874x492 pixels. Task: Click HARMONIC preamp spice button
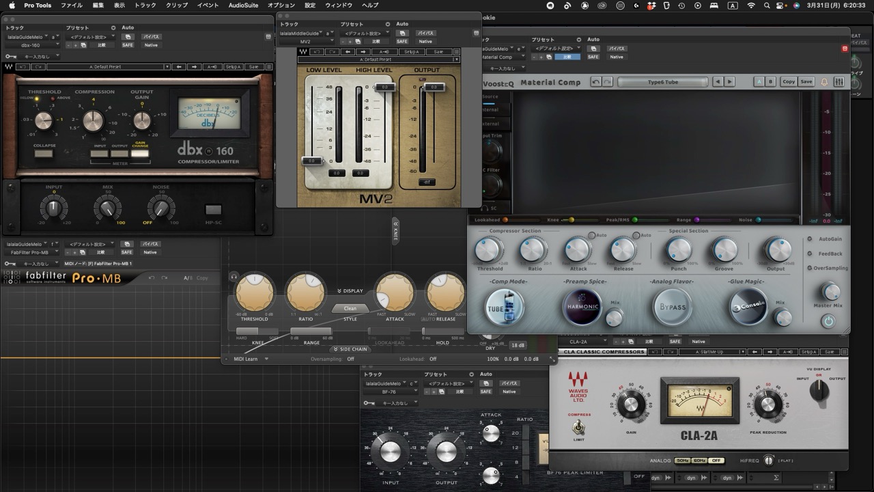582,307
